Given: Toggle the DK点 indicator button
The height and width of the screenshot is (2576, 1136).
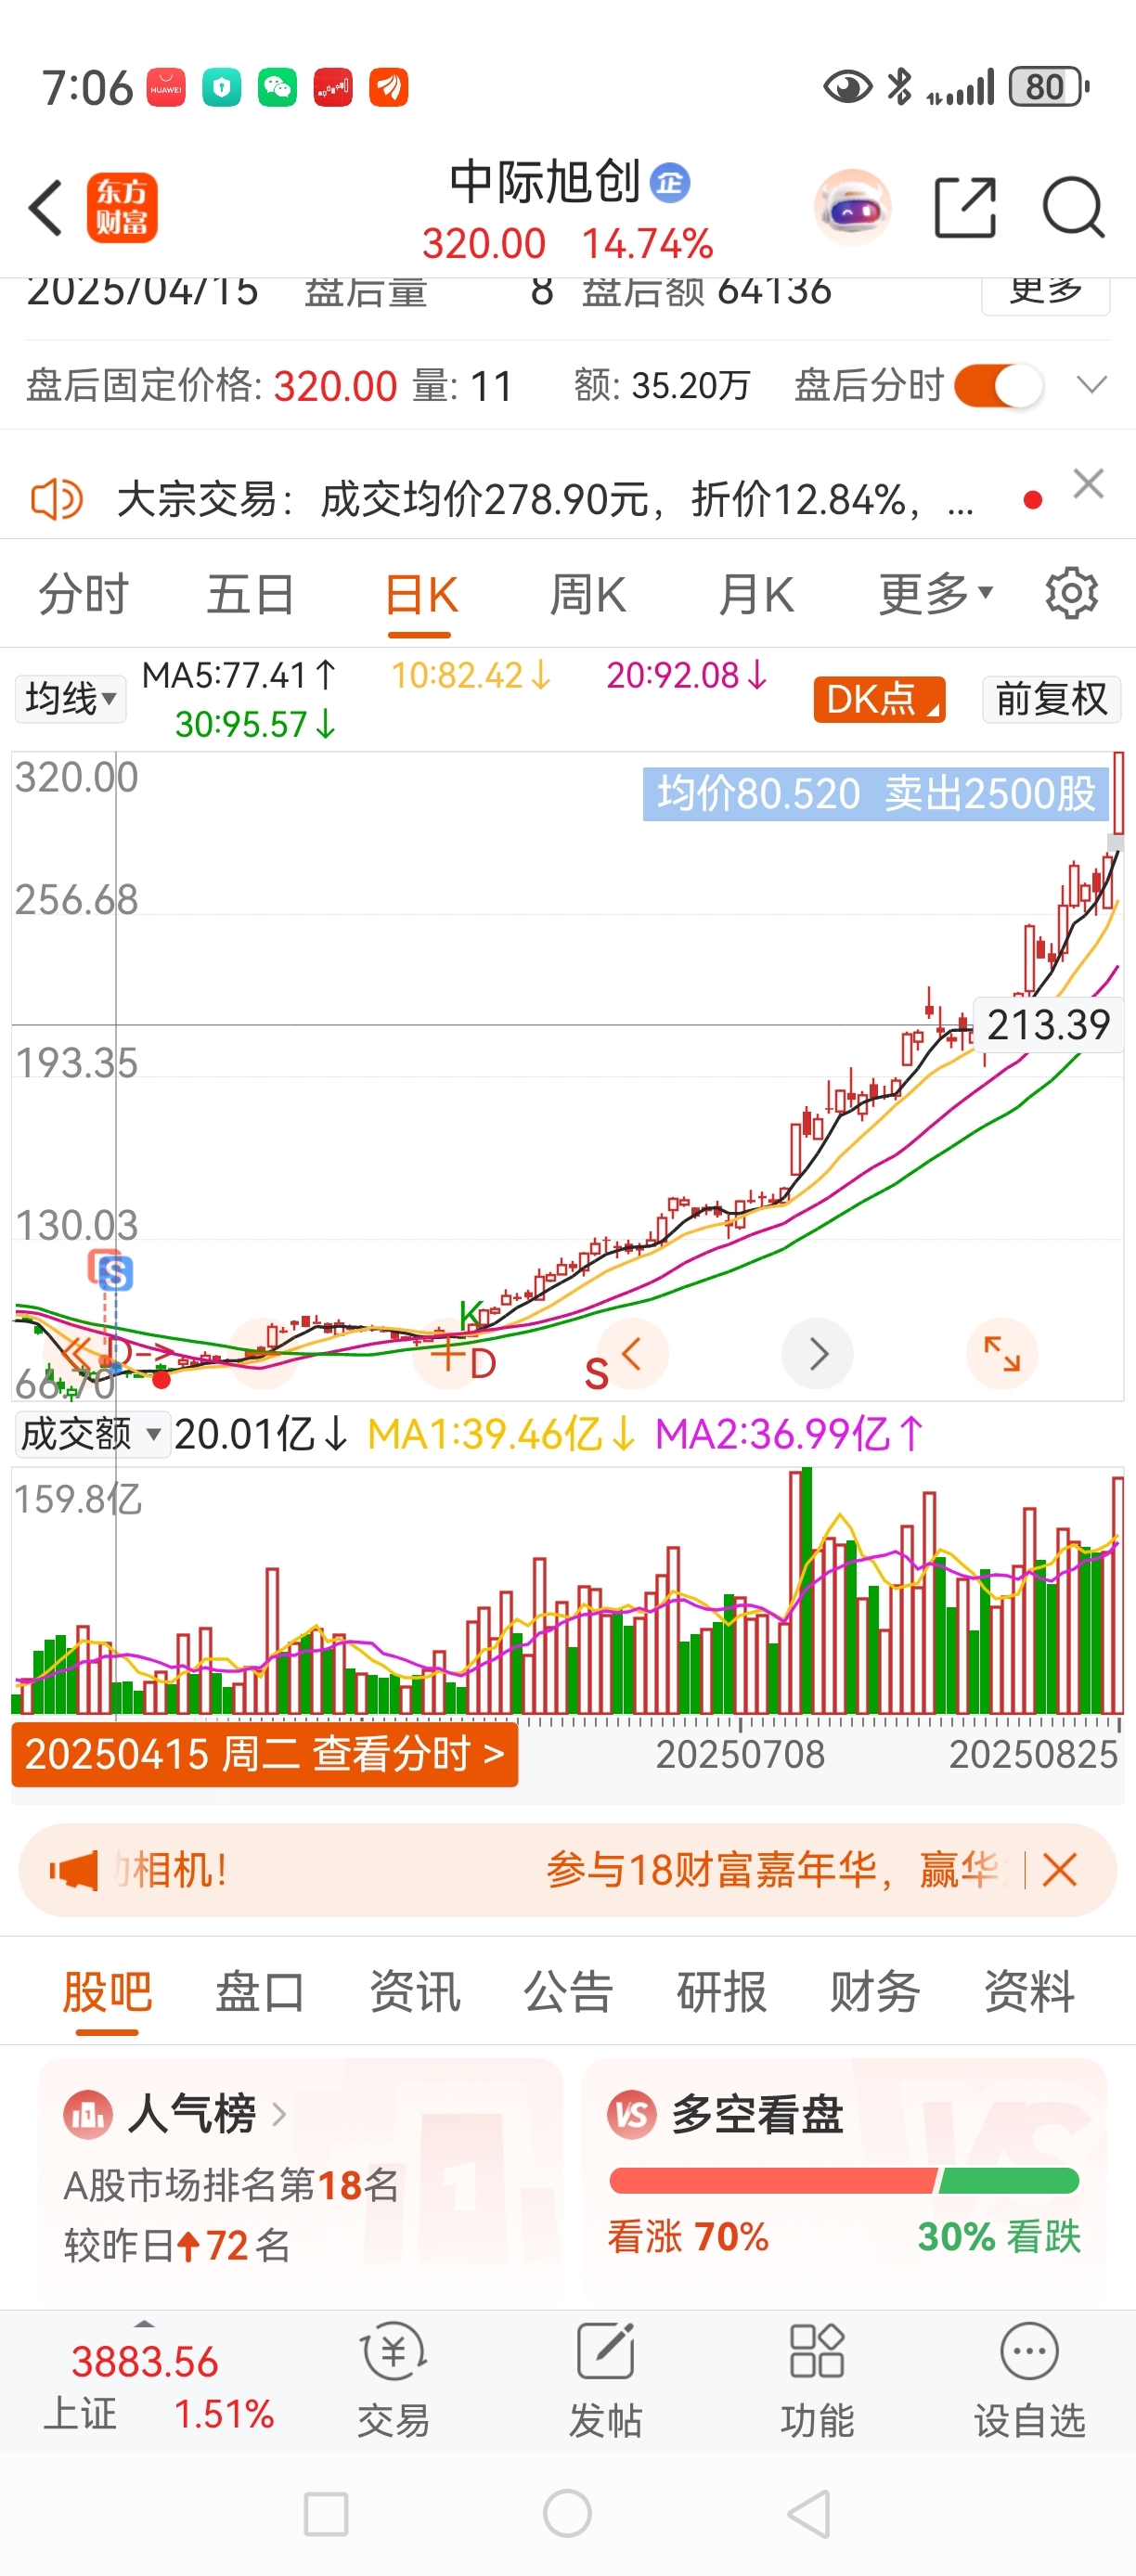Looking at the screenshot, I should pyautogui.click(x=879, y=699).
